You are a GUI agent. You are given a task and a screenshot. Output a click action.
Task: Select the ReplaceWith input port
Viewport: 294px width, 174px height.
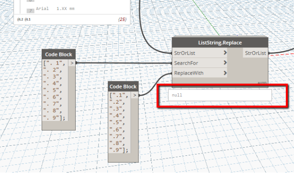click(200, 73)
